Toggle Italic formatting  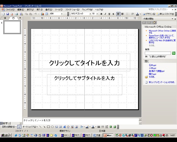point(105,14)
